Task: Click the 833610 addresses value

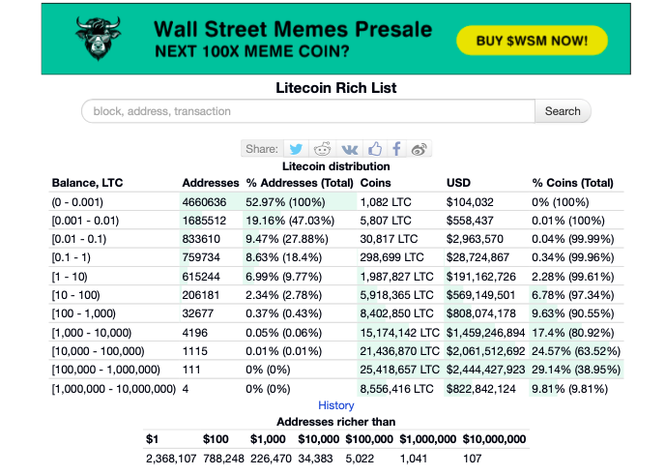Action: [x=201, y=239]
